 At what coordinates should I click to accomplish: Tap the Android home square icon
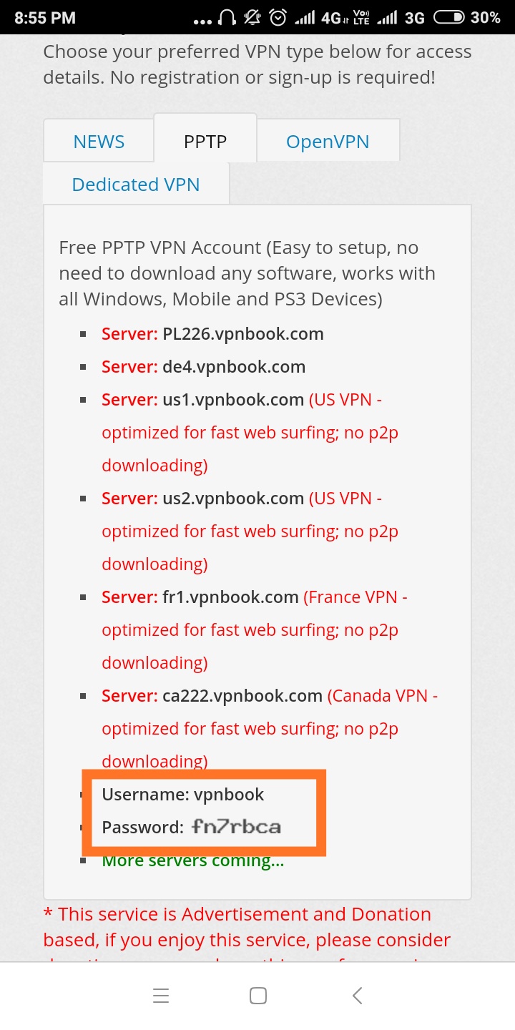point(258,996)
